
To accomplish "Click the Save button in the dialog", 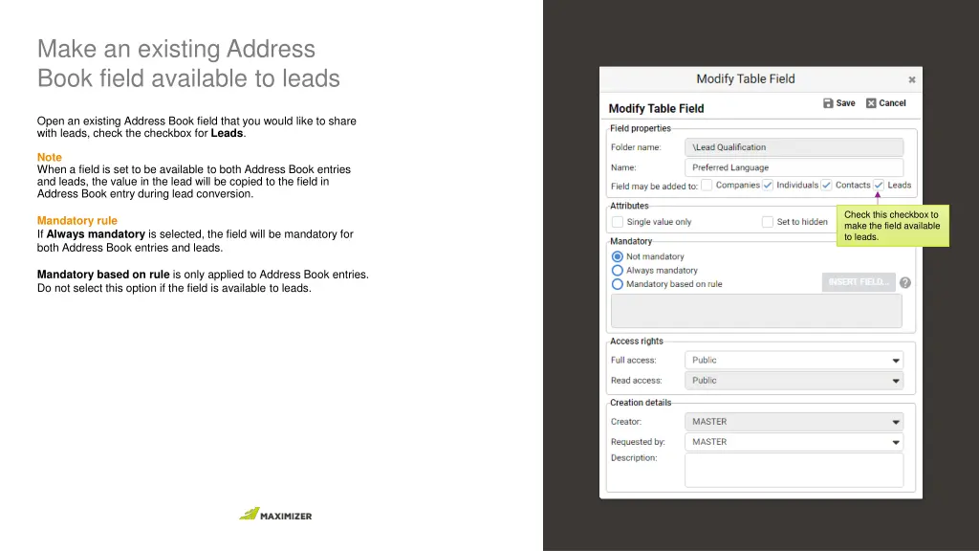I will point(838,103).
